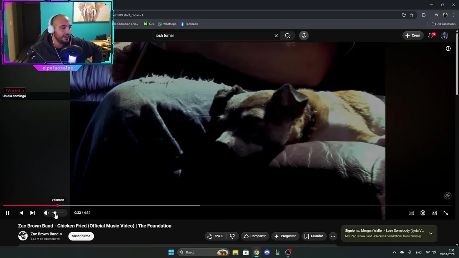The image size is (459, 258).
Task: Toggle subtitles on the video
Action: click(411, 213)
